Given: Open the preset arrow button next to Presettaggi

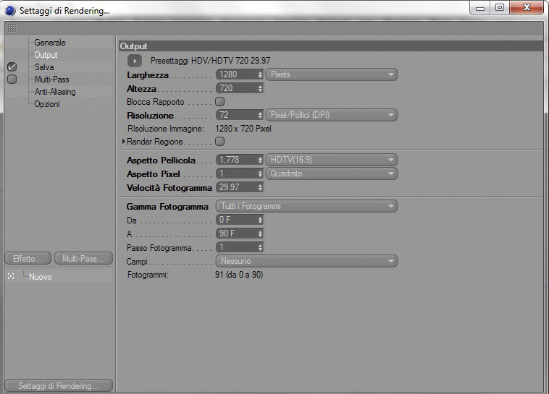Looking at the screenshot, I should tap(135, 61).
